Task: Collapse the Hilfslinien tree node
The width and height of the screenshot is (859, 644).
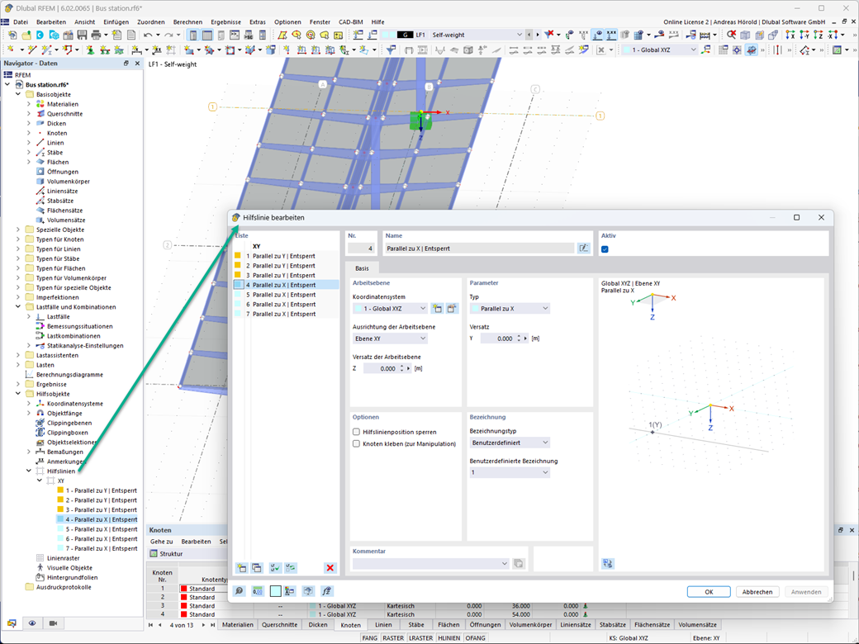Action: tap(29, 471)
